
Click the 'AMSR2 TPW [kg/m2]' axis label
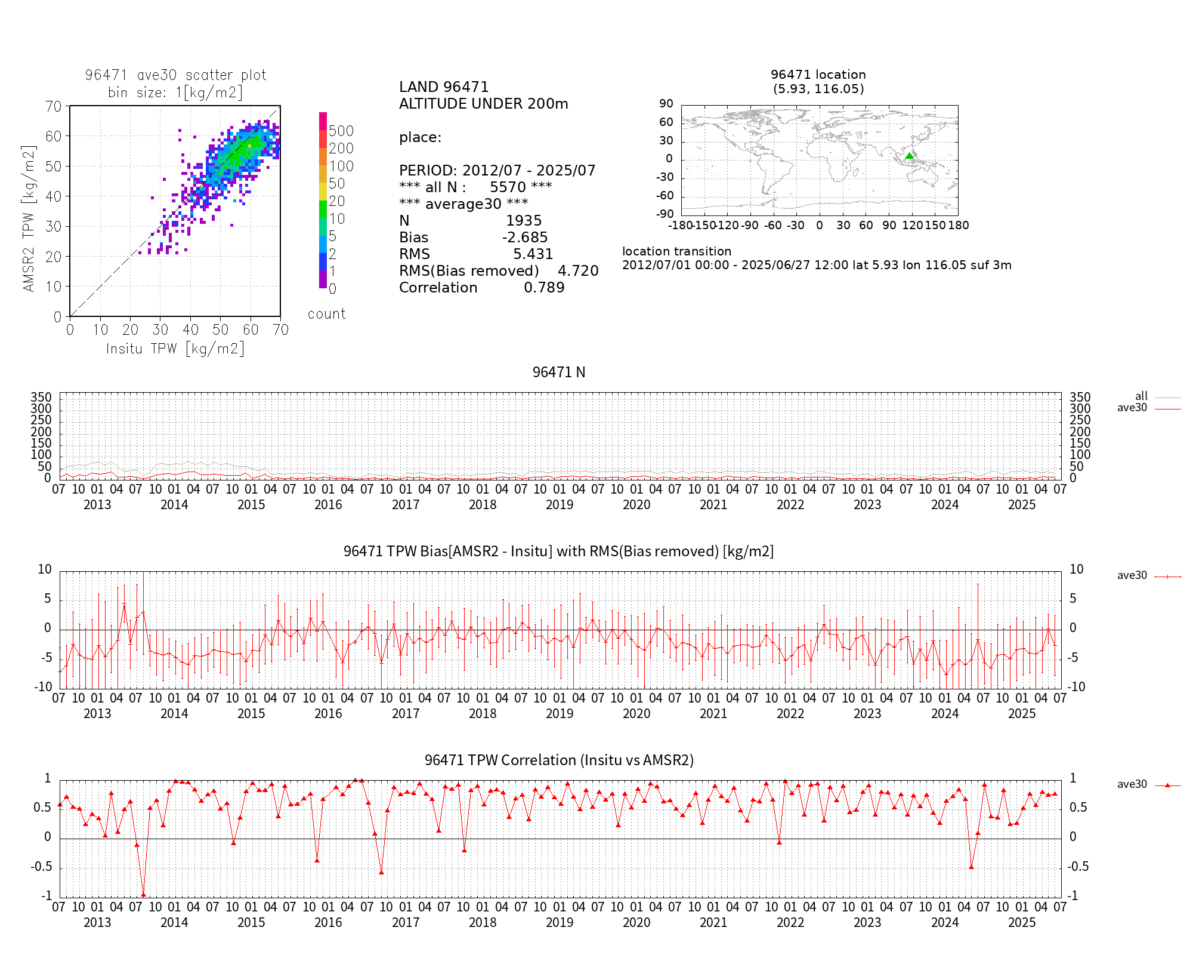click(29, 218)
